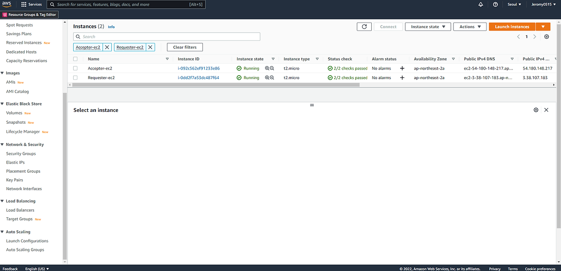The height and width of the screenshot is (271, 561).
Task: Zoom in on Requester-ec2 instance state
Action: [267, 78]
